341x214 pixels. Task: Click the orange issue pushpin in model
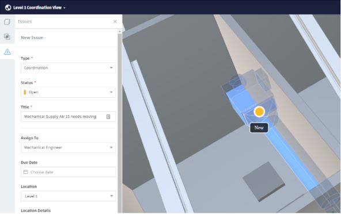(259, 112)
